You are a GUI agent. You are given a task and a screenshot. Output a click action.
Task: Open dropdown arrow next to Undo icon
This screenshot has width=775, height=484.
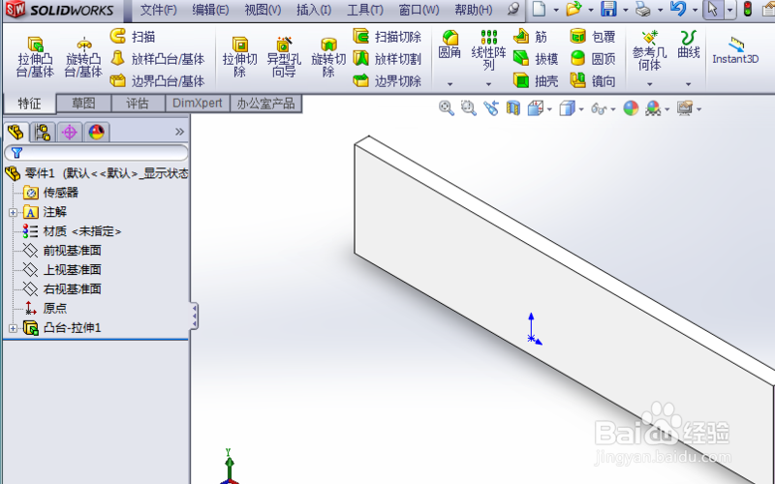[695, 10]
